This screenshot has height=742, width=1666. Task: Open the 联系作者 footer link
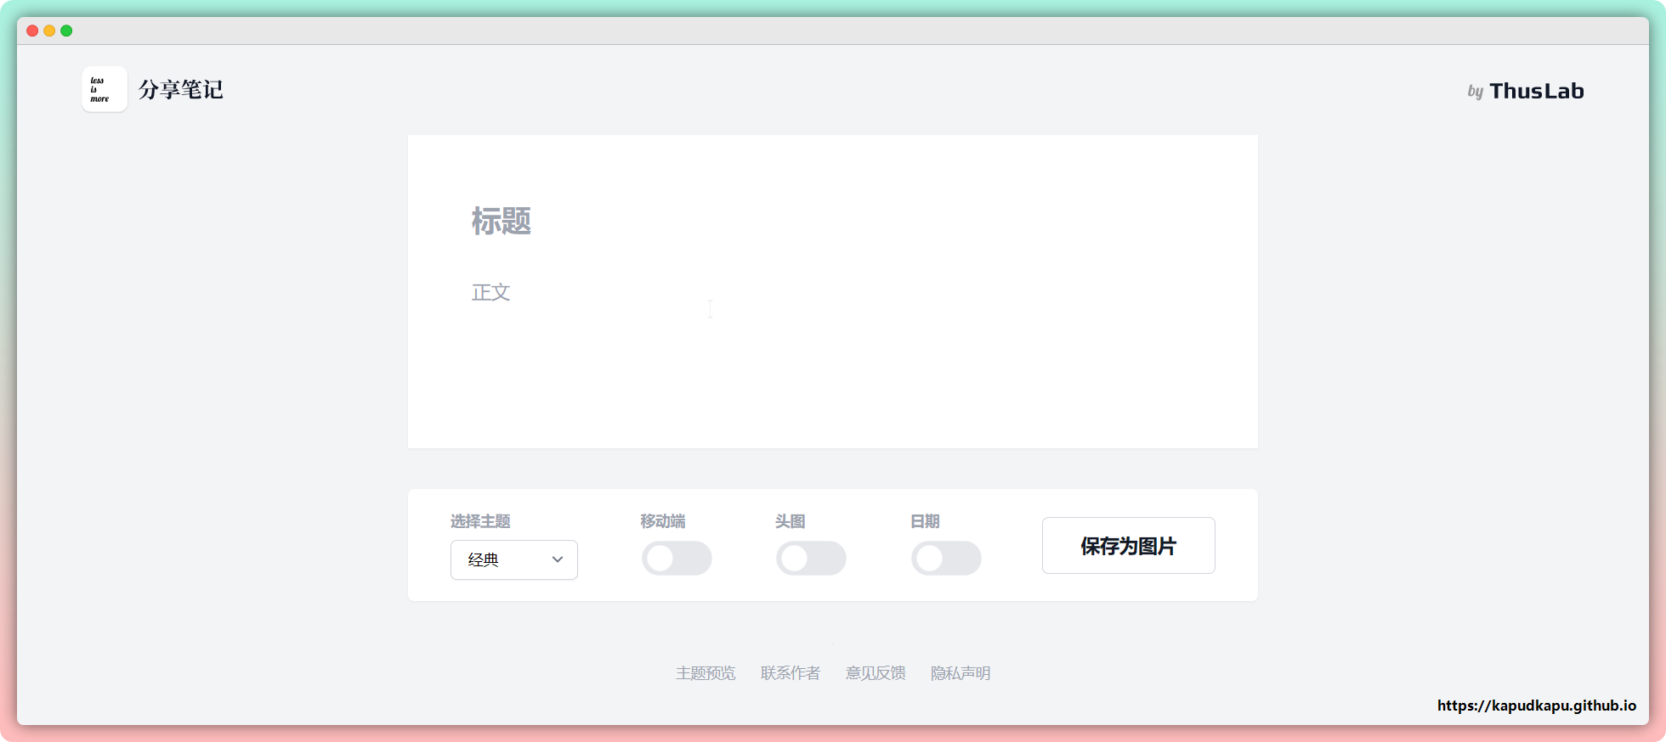click(790, 673)
